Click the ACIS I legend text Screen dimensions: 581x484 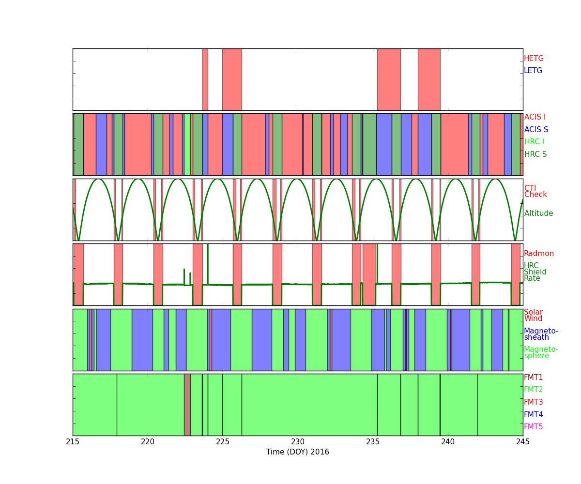click(x=535, y=117)
